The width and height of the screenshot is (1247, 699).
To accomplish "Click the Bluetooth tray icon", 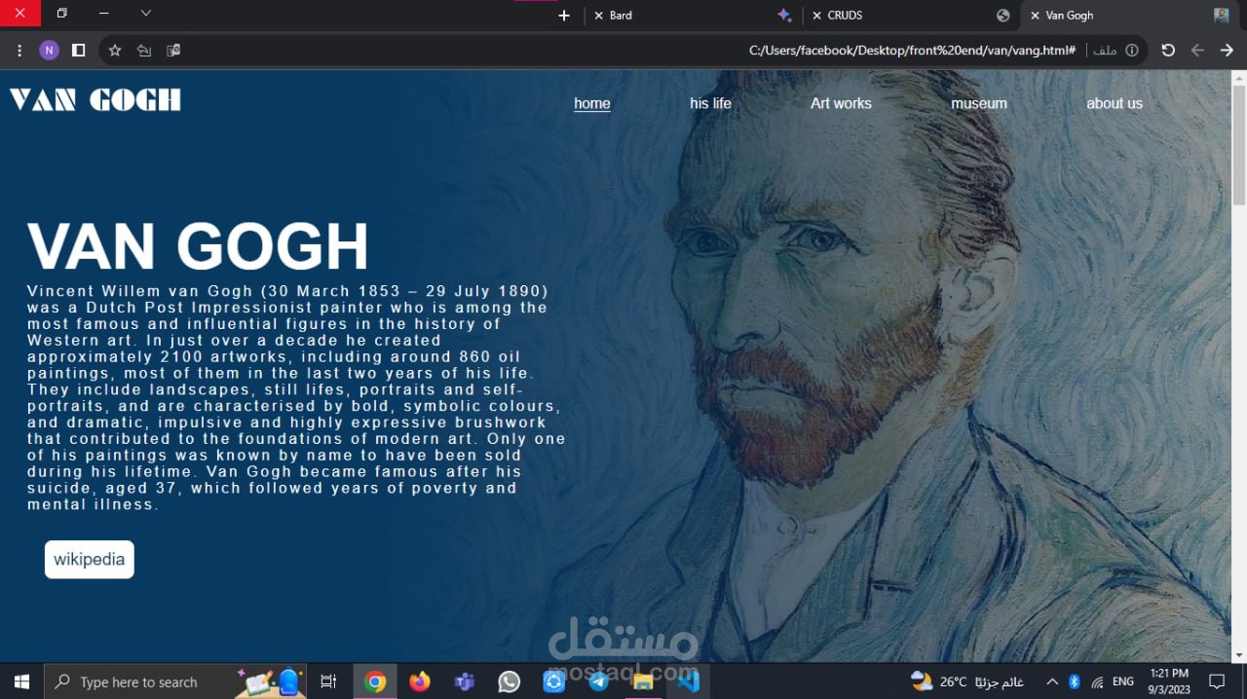I will 1075,681.
